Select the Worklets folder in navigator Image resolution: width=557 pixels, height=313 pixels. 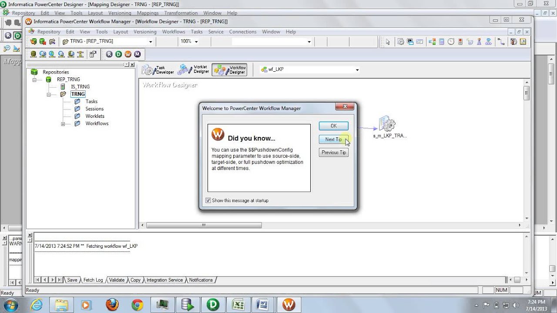click(x=95, y=116)
